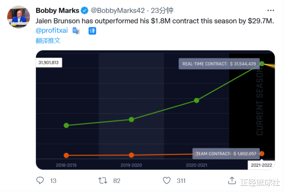The height and width of the screenshot is (192, 284).
Task: Open the @BobbyMarks42 handle
Action: 118,11
